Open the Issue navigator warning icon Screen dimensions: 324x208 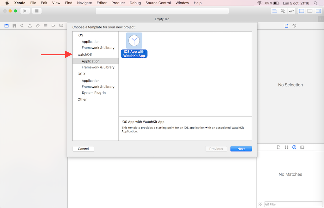coord(30,26)
